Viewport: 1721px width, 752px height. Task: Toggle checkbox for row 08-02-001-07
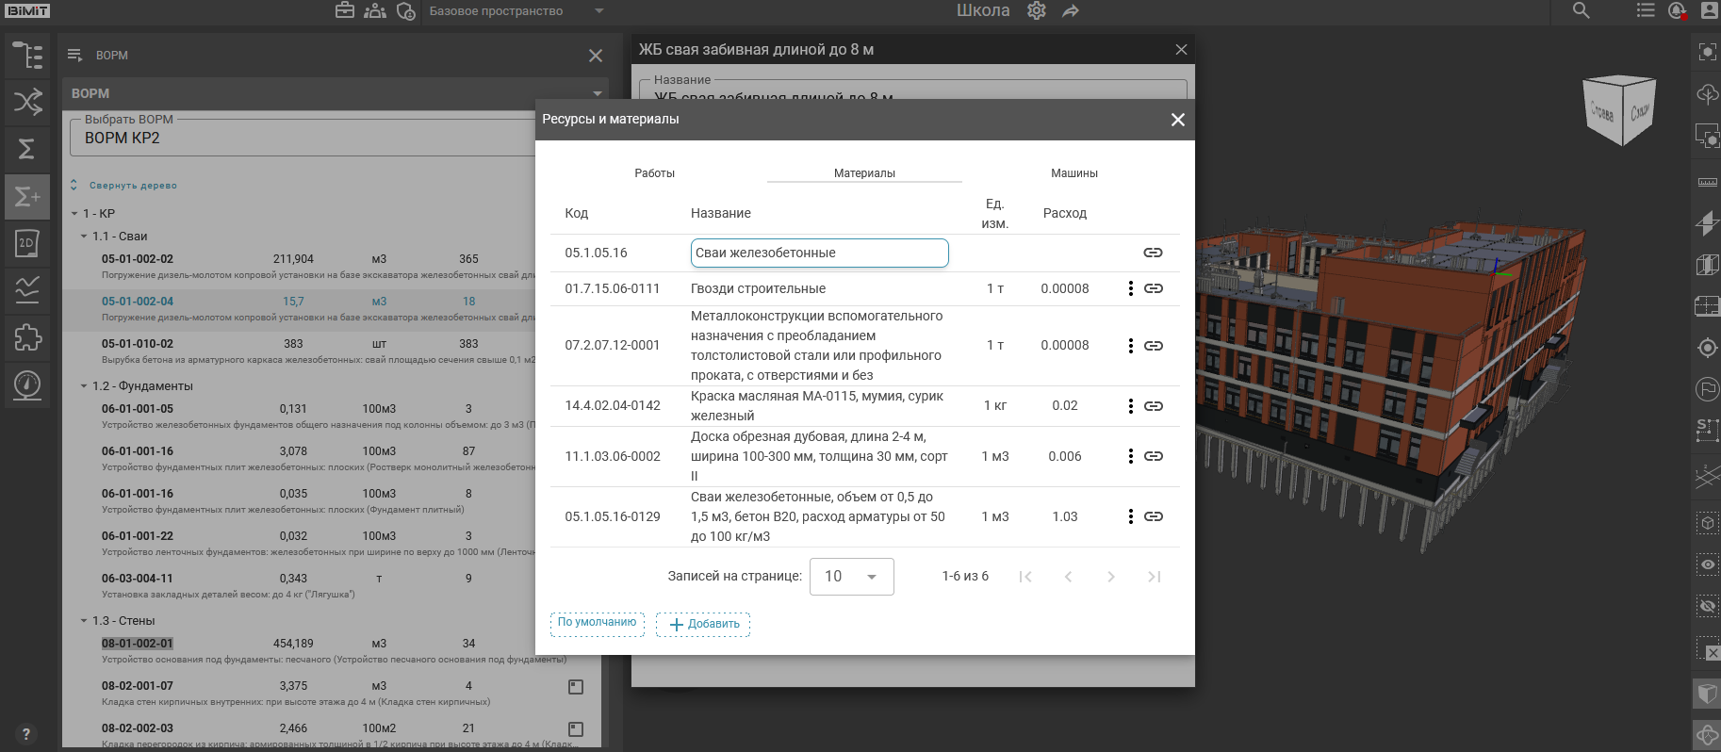[x=576, y=687]
